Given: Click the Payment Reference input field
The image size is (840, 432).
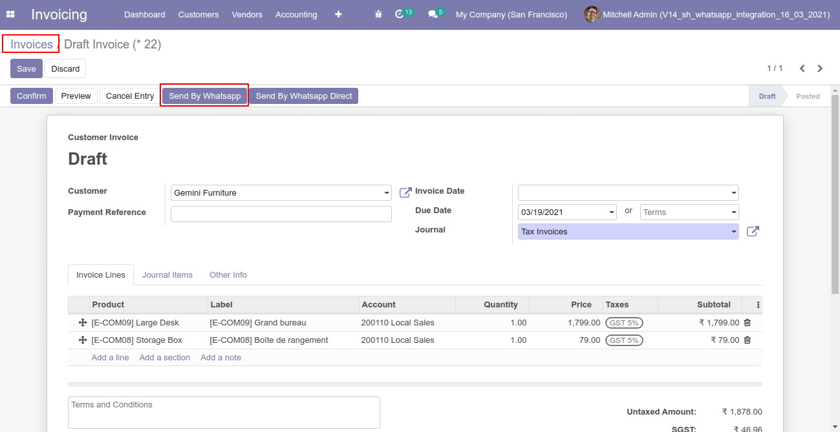Looking at the screenshot, I should click(x=281, y=214).
